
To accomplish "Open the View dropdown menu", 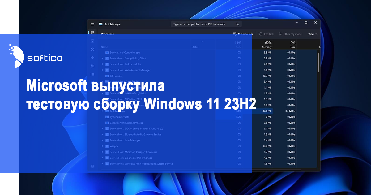I will pyautogui.click(x=312, y=34).
